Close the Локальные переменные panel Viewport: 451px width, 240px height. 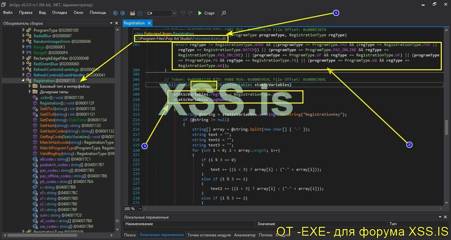pyautogui.click(x=446, y=217)
